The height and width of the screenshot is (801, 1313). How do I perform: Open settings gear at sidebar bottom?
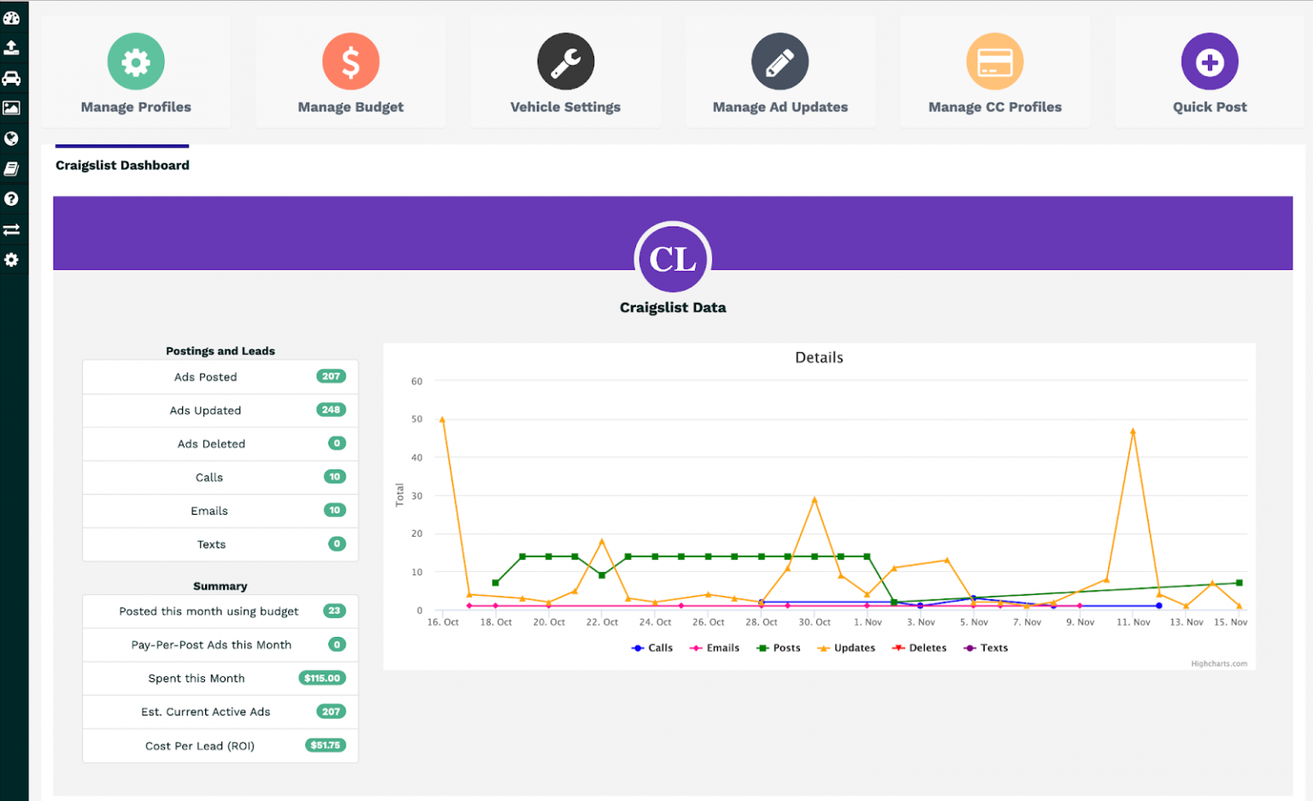[x=11, y=260]
